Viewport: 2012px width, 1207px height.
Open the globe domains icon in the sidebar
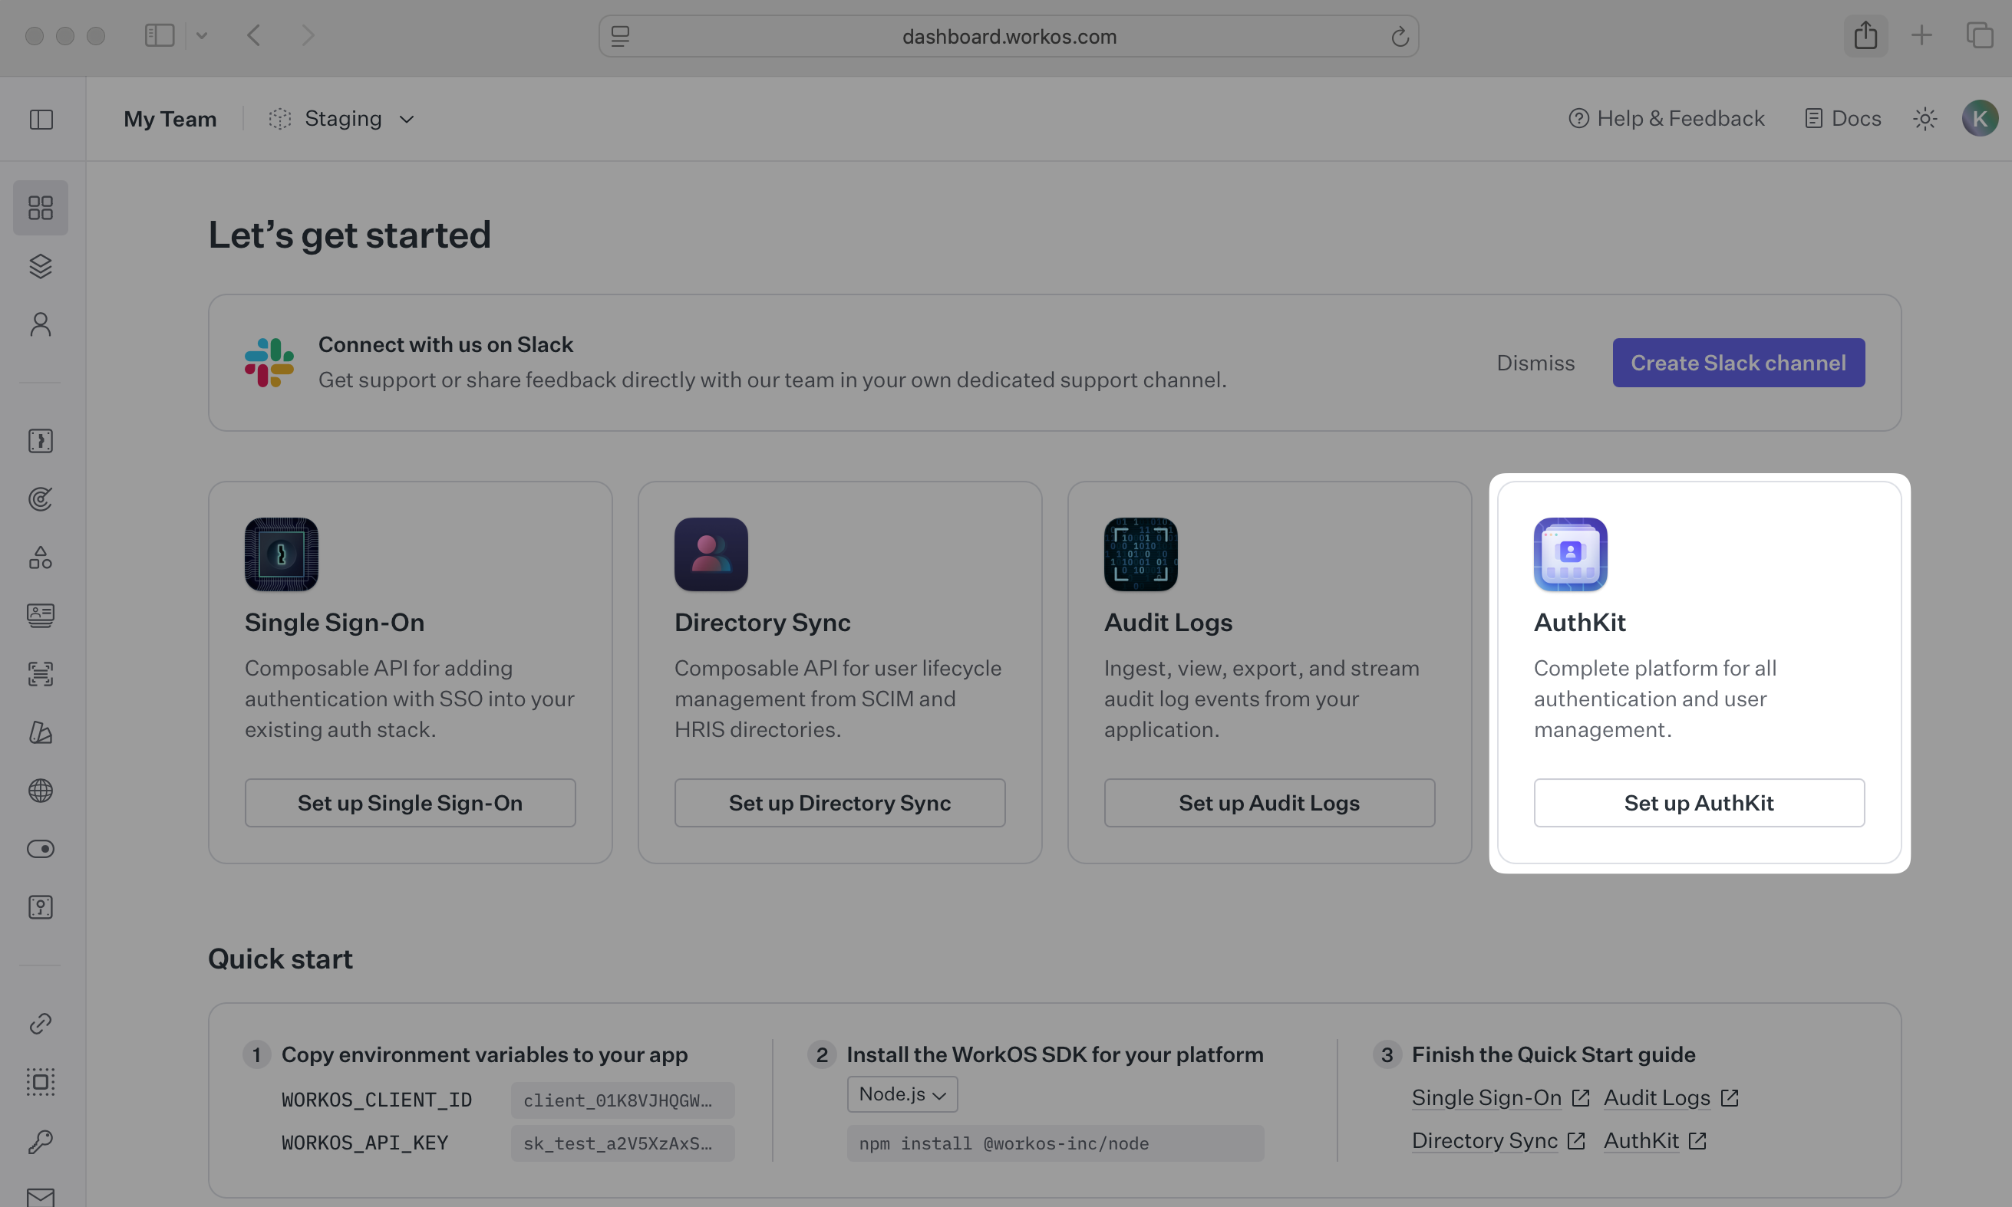click(x=40, y=791)
